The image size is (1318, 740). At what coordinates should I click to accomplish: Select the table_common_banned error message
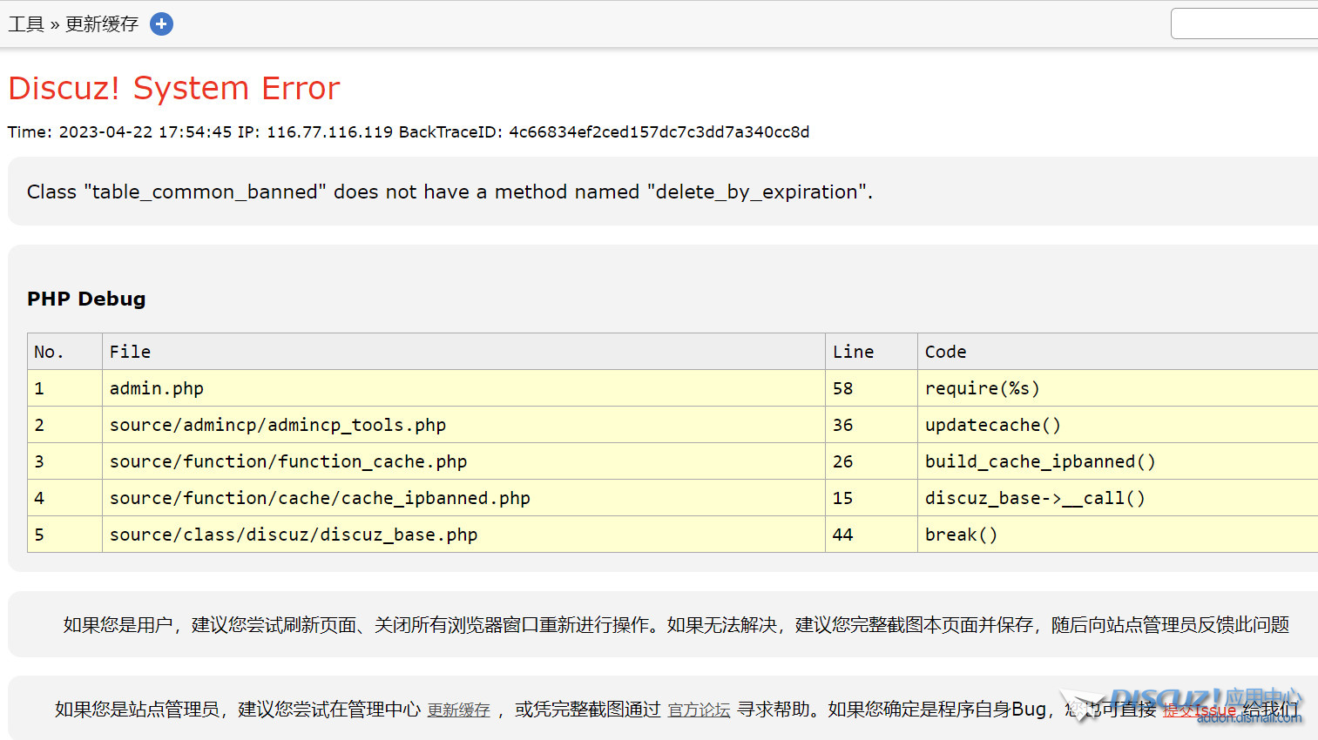pyautogui.click(x=449, y=192)
